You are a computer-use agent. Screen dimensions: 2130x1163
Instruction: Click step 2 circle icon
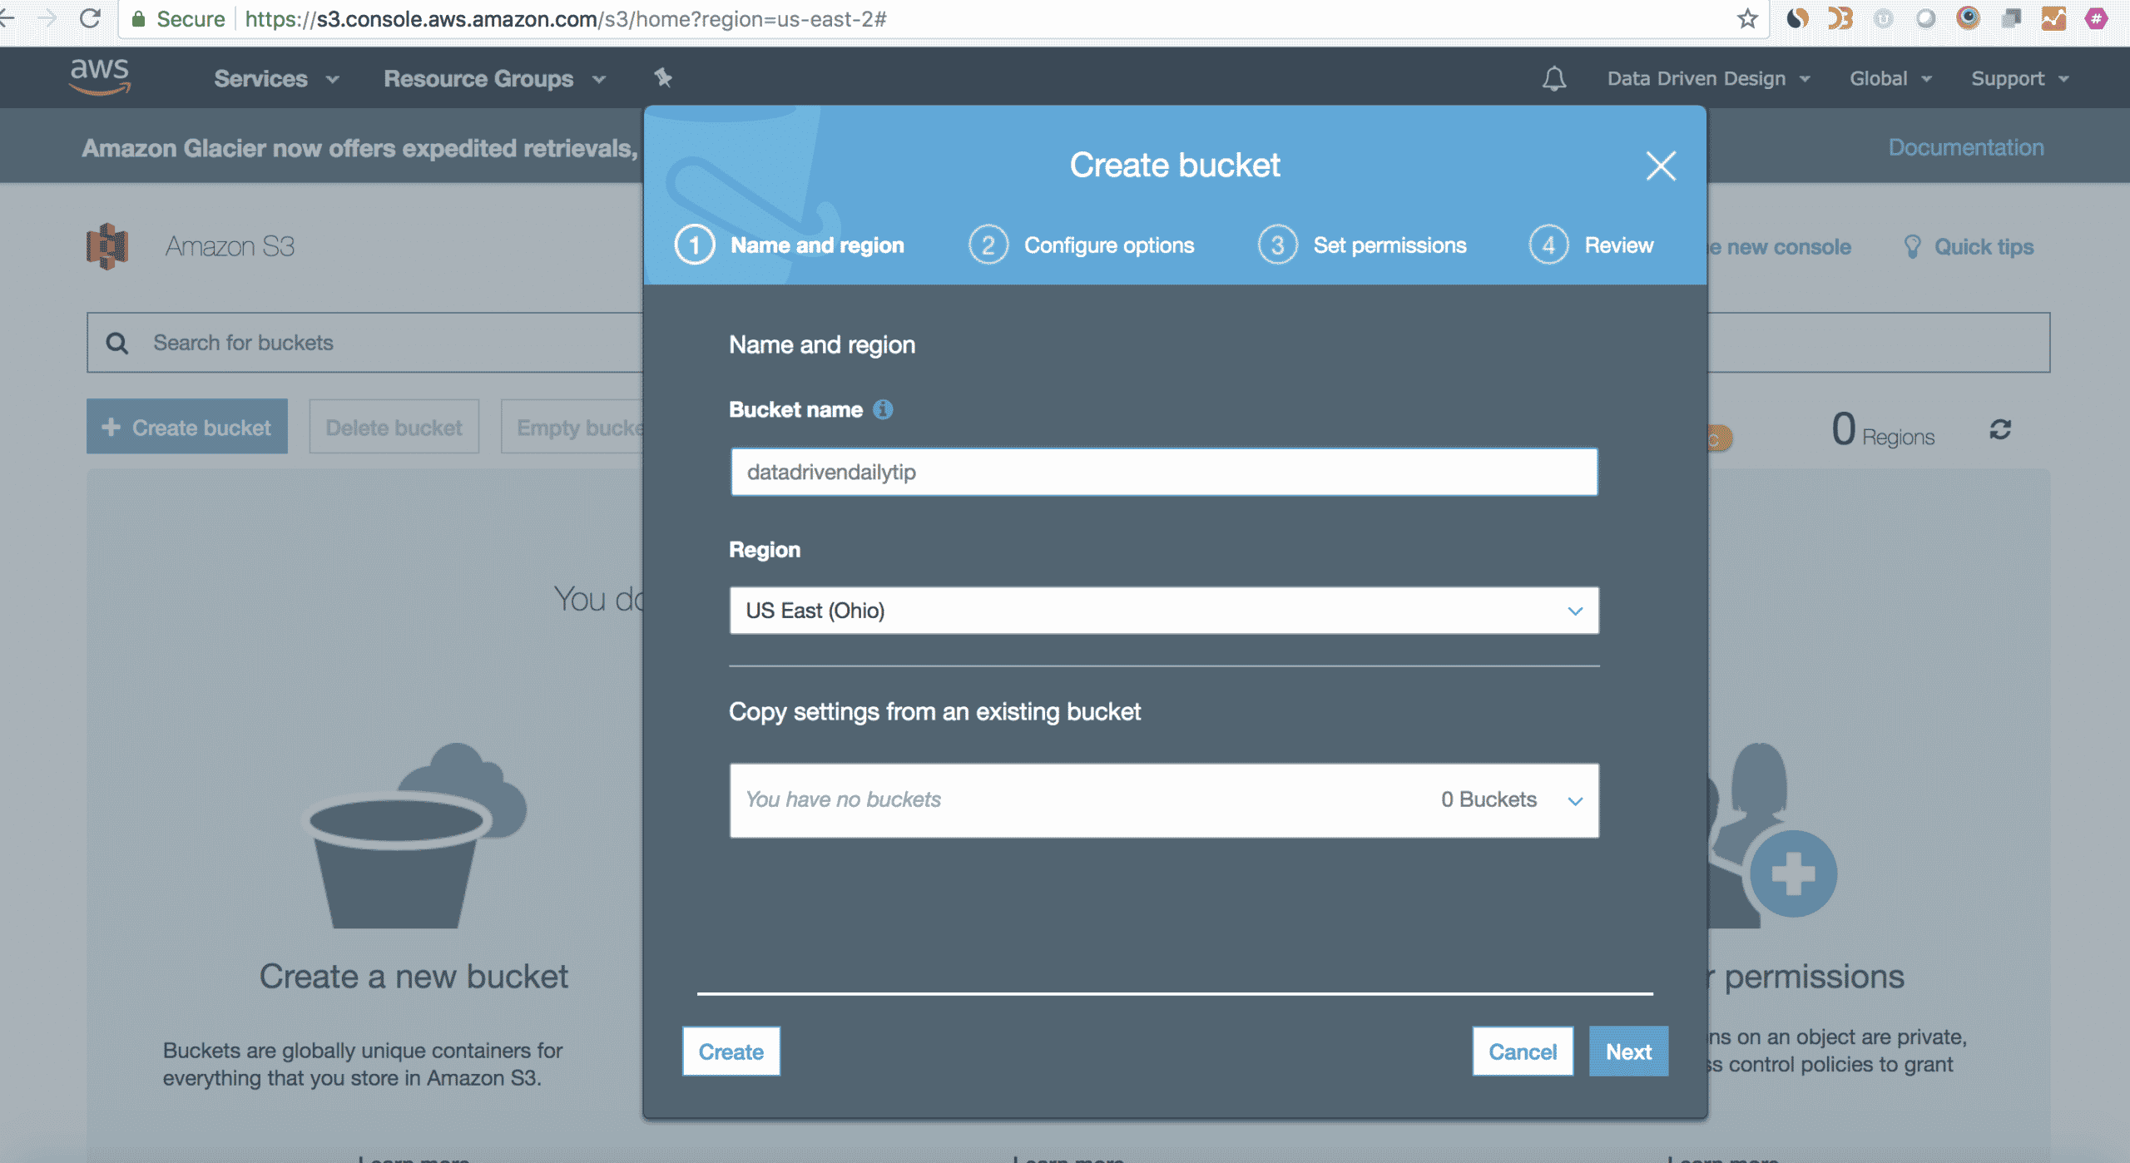[x=988, y=245]
